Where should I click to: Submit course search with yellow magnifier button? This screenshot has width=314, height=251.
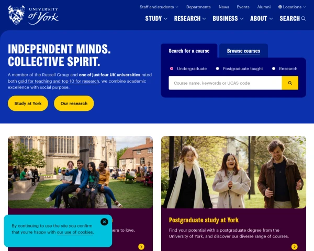click(290, 83)
